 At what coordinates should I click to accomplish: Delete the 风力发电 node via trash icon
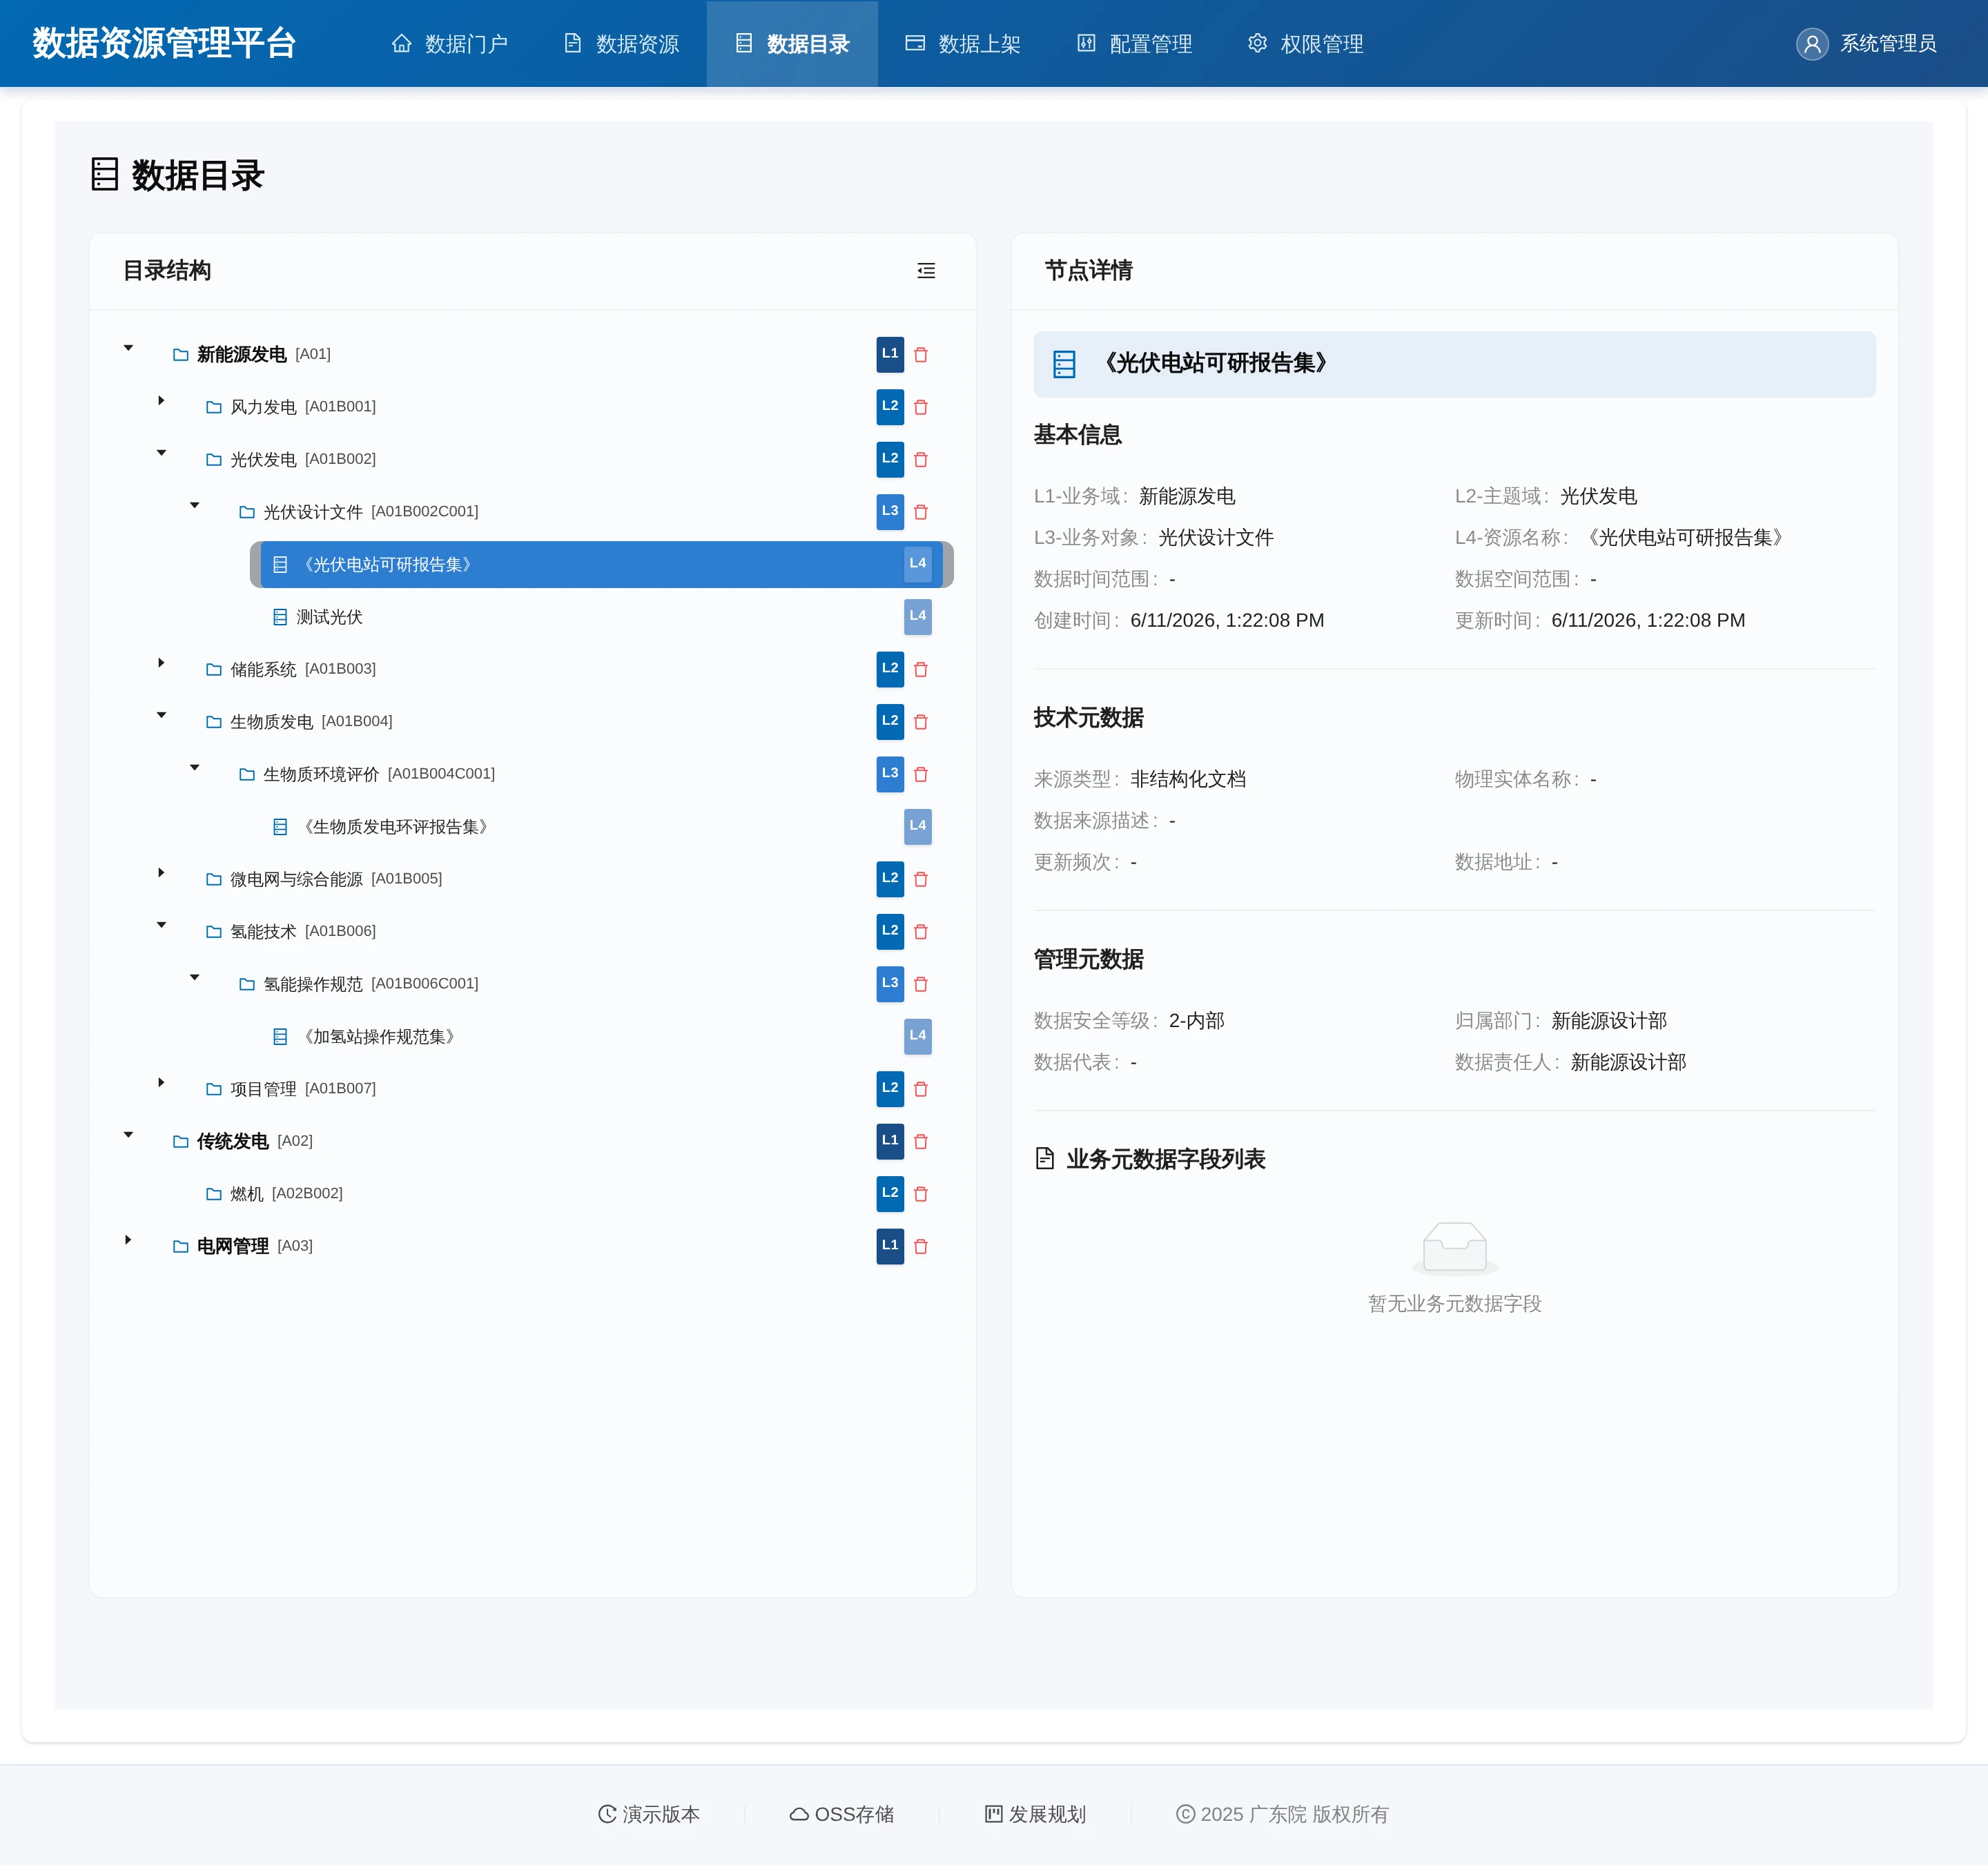[x=921, y=407]
